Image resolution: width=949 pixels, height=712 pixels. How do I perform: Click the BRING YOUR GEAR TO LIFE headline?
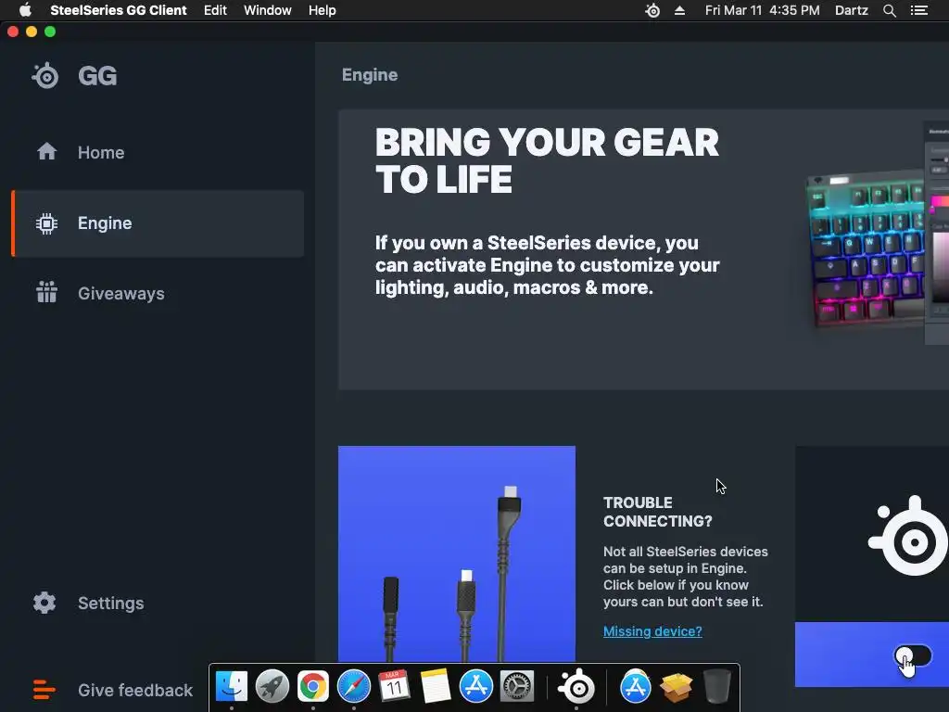click(547, 160)
